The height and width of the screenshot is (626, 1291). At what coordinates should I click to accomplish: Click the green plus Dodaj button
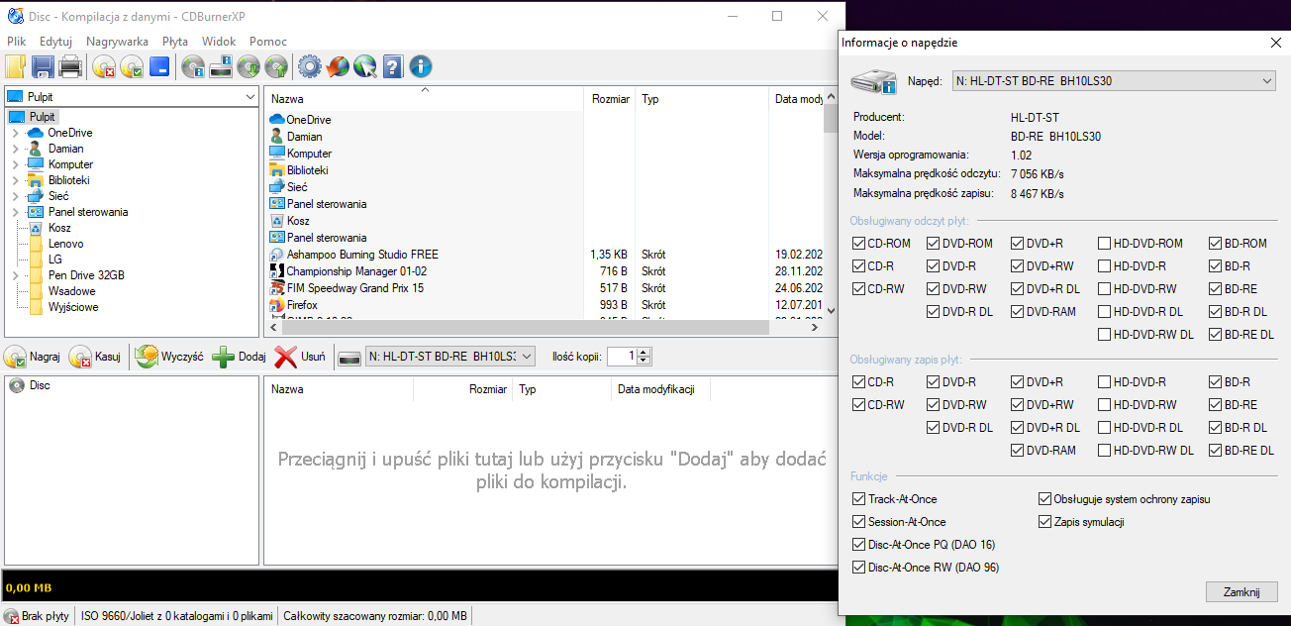coord(239,357)
